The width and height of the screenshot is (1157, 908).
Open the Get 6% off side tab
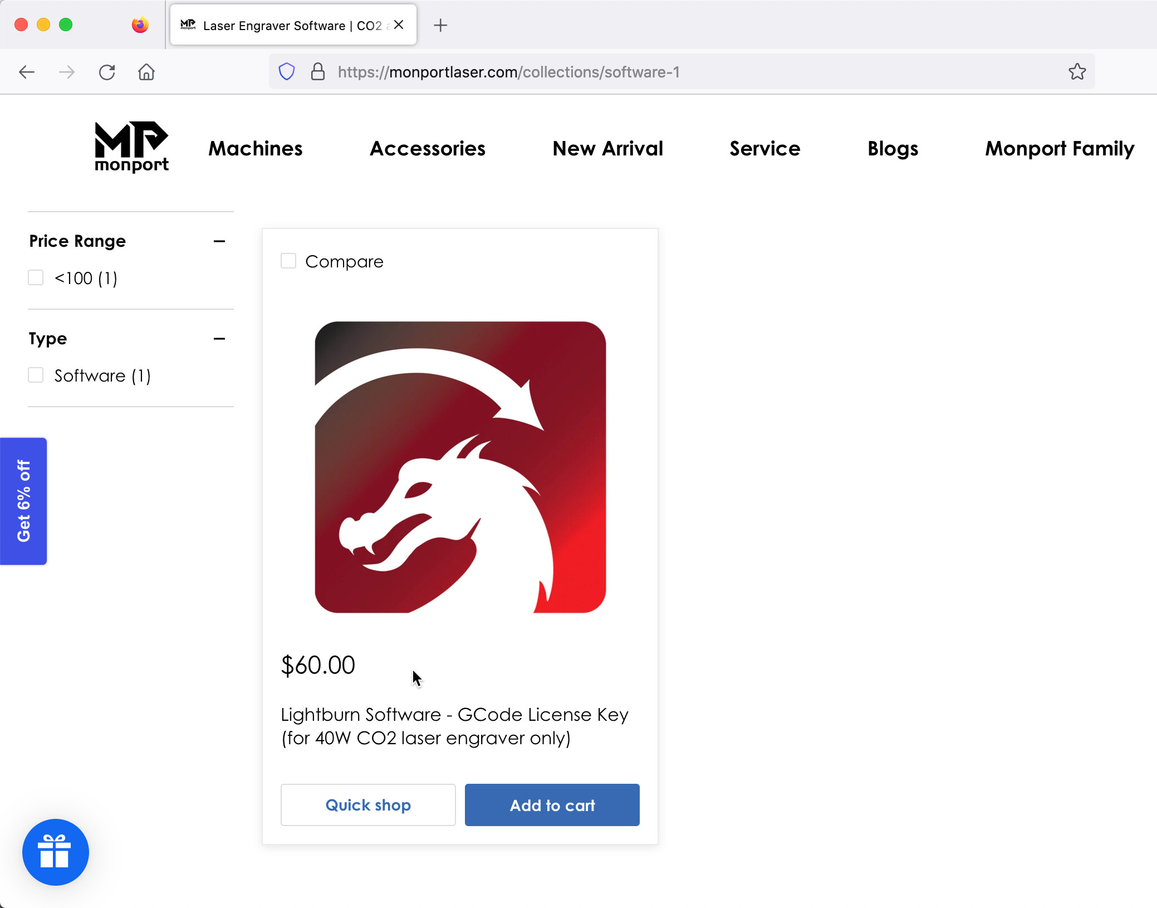point(23,501)
